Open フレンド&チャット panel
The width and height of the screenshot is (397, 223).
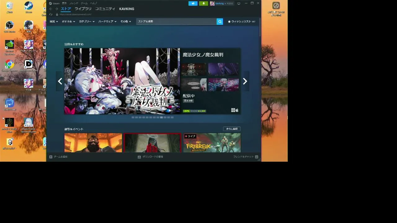coord(246,157)
